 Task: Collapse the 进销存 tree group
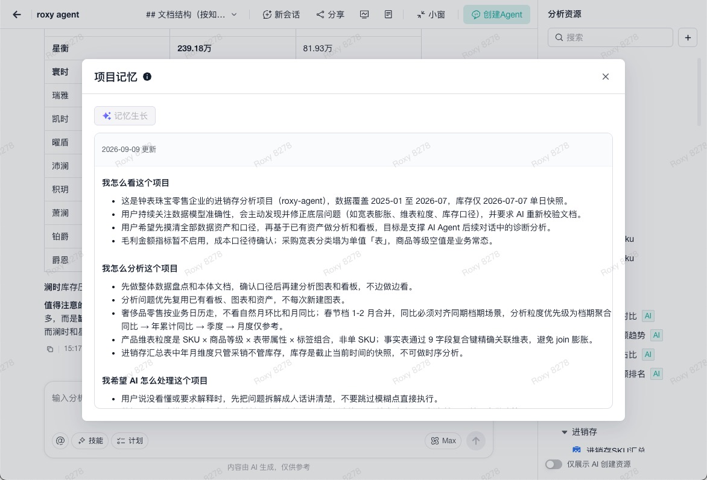(x=564, y=432)
